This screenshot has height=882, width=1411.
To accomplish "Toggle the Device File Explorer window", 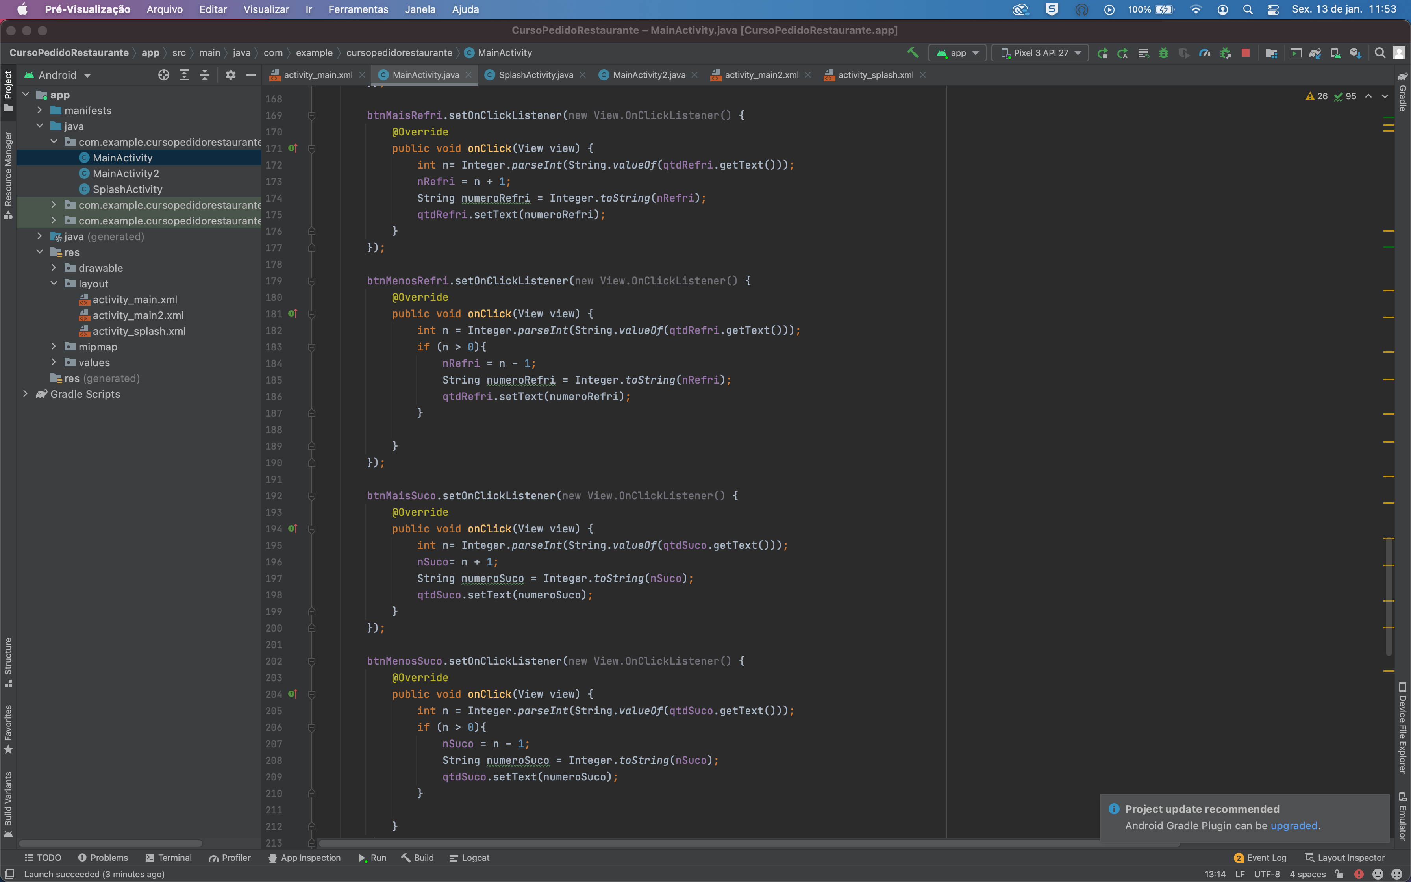I will pyautogui.click(x=1402, y=728).
